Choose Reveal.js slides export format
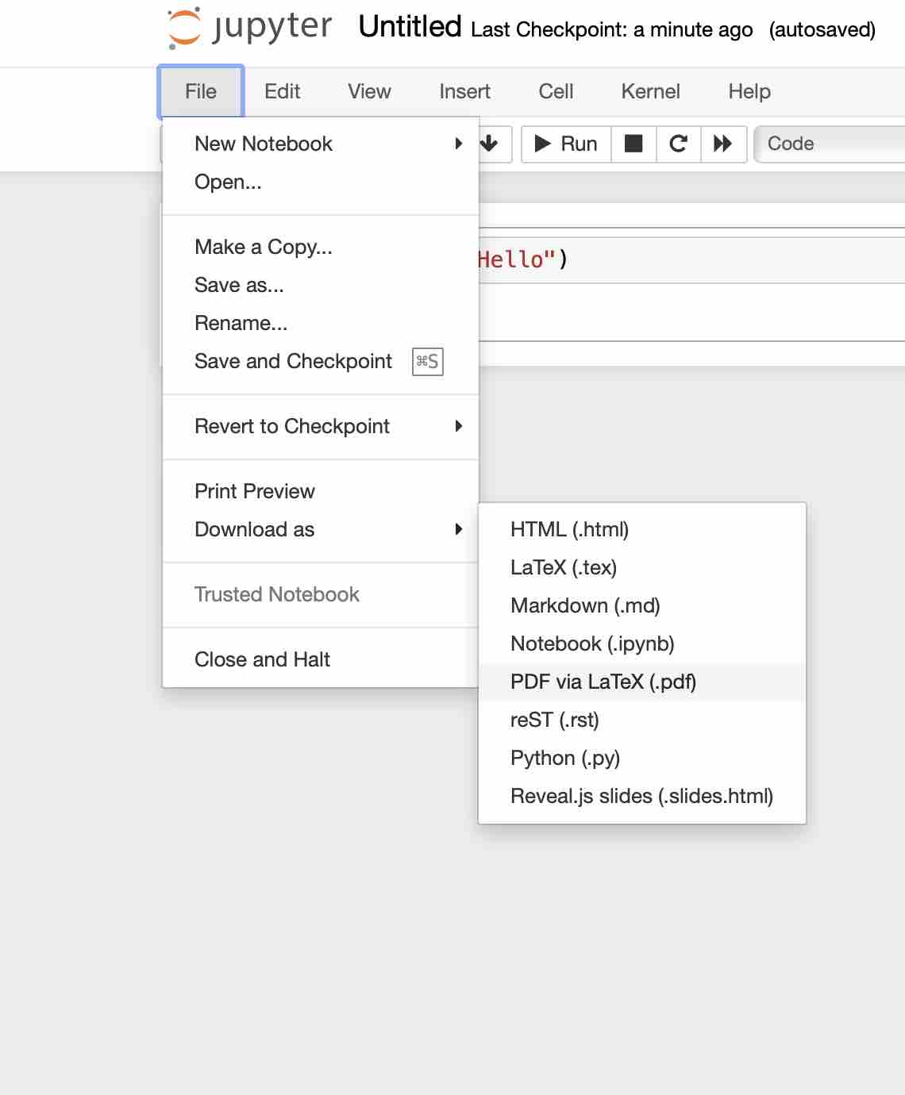Image resolution: width=905 pixels, height=1095 pixels. click(x=641, y=796)
